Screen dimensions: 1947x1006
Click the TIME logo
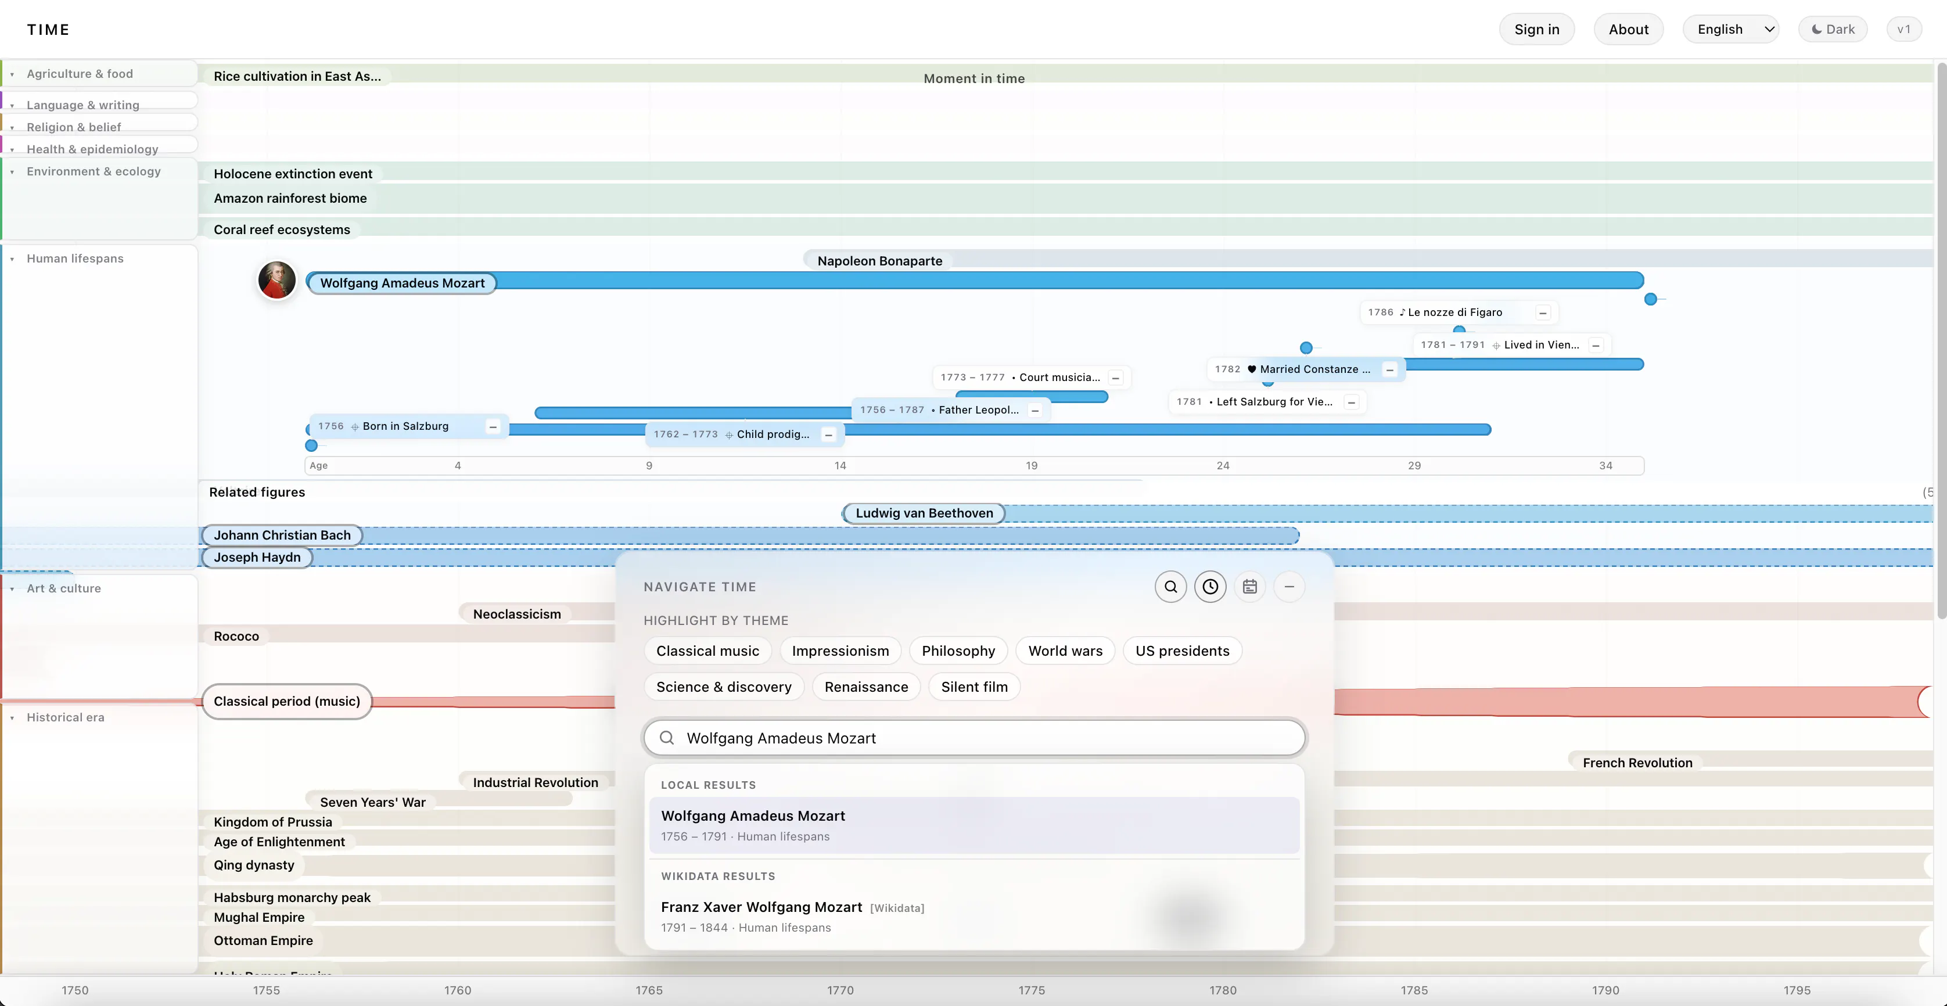pos(48,30)
